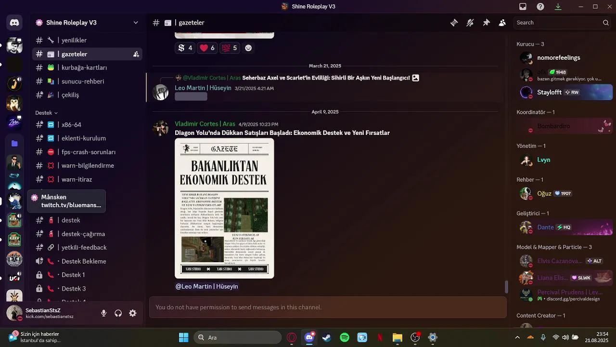This screenshot has width=616, height=347.
Task: Toggle the heart reaction with 6
Action: (x=207, y=48)
